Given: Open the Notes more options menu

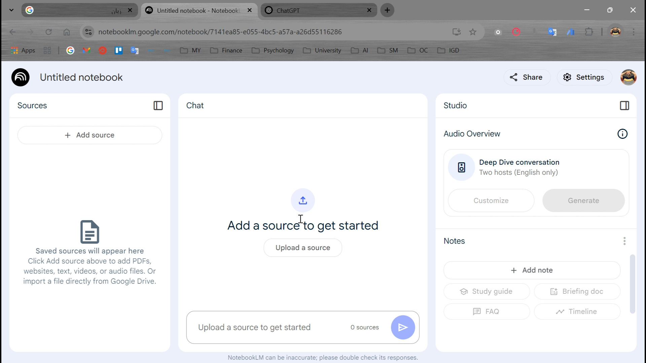Looking at the screenshot, I should tap(624, 241).
